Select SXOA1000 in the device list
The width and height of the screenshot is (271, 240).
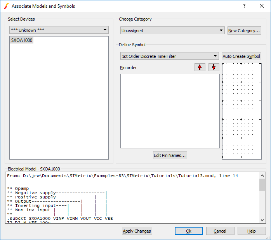(22, 40)
